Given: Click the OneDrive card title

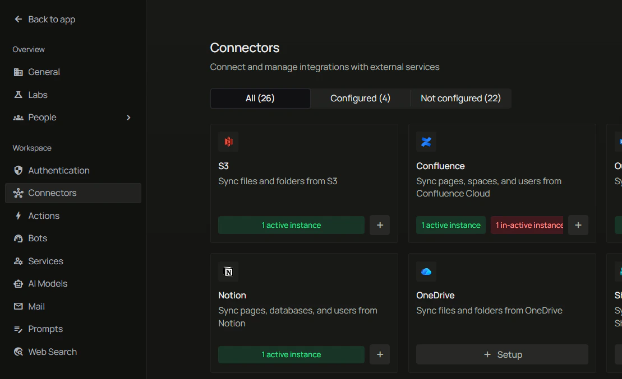Looking at the screenshot, I should pyautogui.click(x=435, y=296).
